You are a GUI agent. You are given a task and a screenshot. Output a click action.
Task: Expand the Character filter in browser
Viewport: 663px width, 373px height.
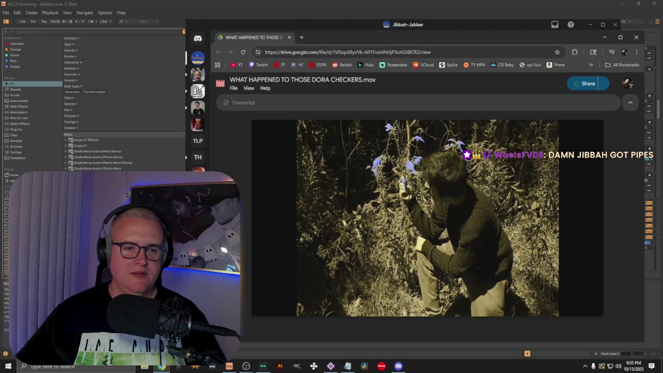(73, 62)
